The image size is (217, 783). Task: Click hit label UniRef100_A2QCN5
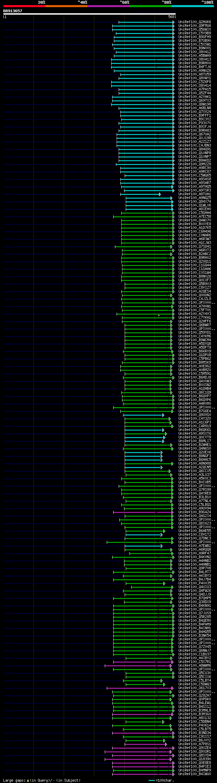[195, 467]
